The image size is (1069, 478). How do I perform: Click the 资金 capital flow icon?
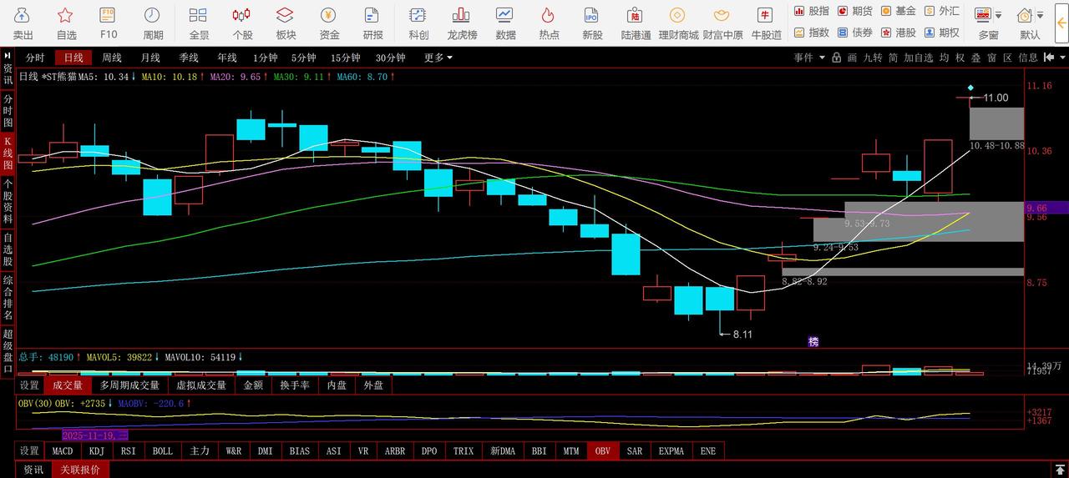point(329,23)
